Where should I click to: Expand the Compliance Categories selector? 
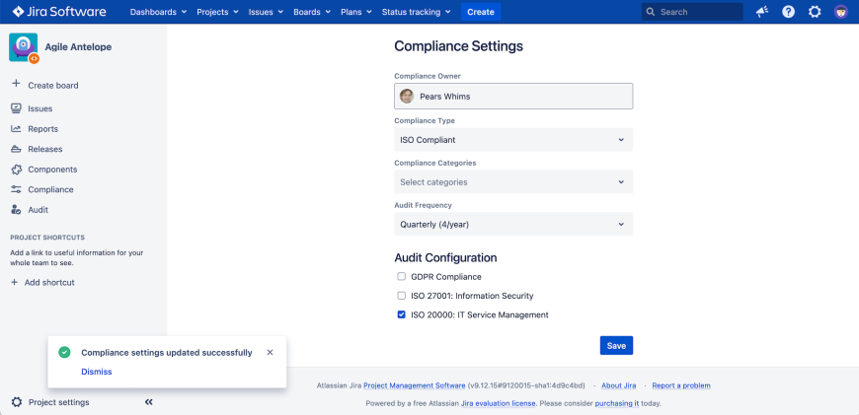tap(512, 182)
